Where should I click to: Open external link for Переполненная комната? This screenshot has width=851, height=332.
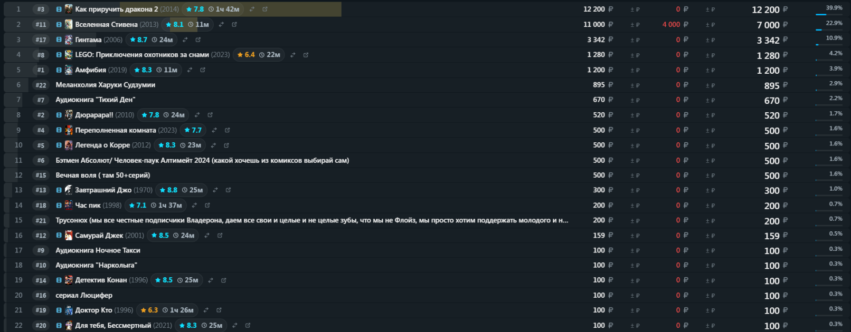click(x=228, y=130)
